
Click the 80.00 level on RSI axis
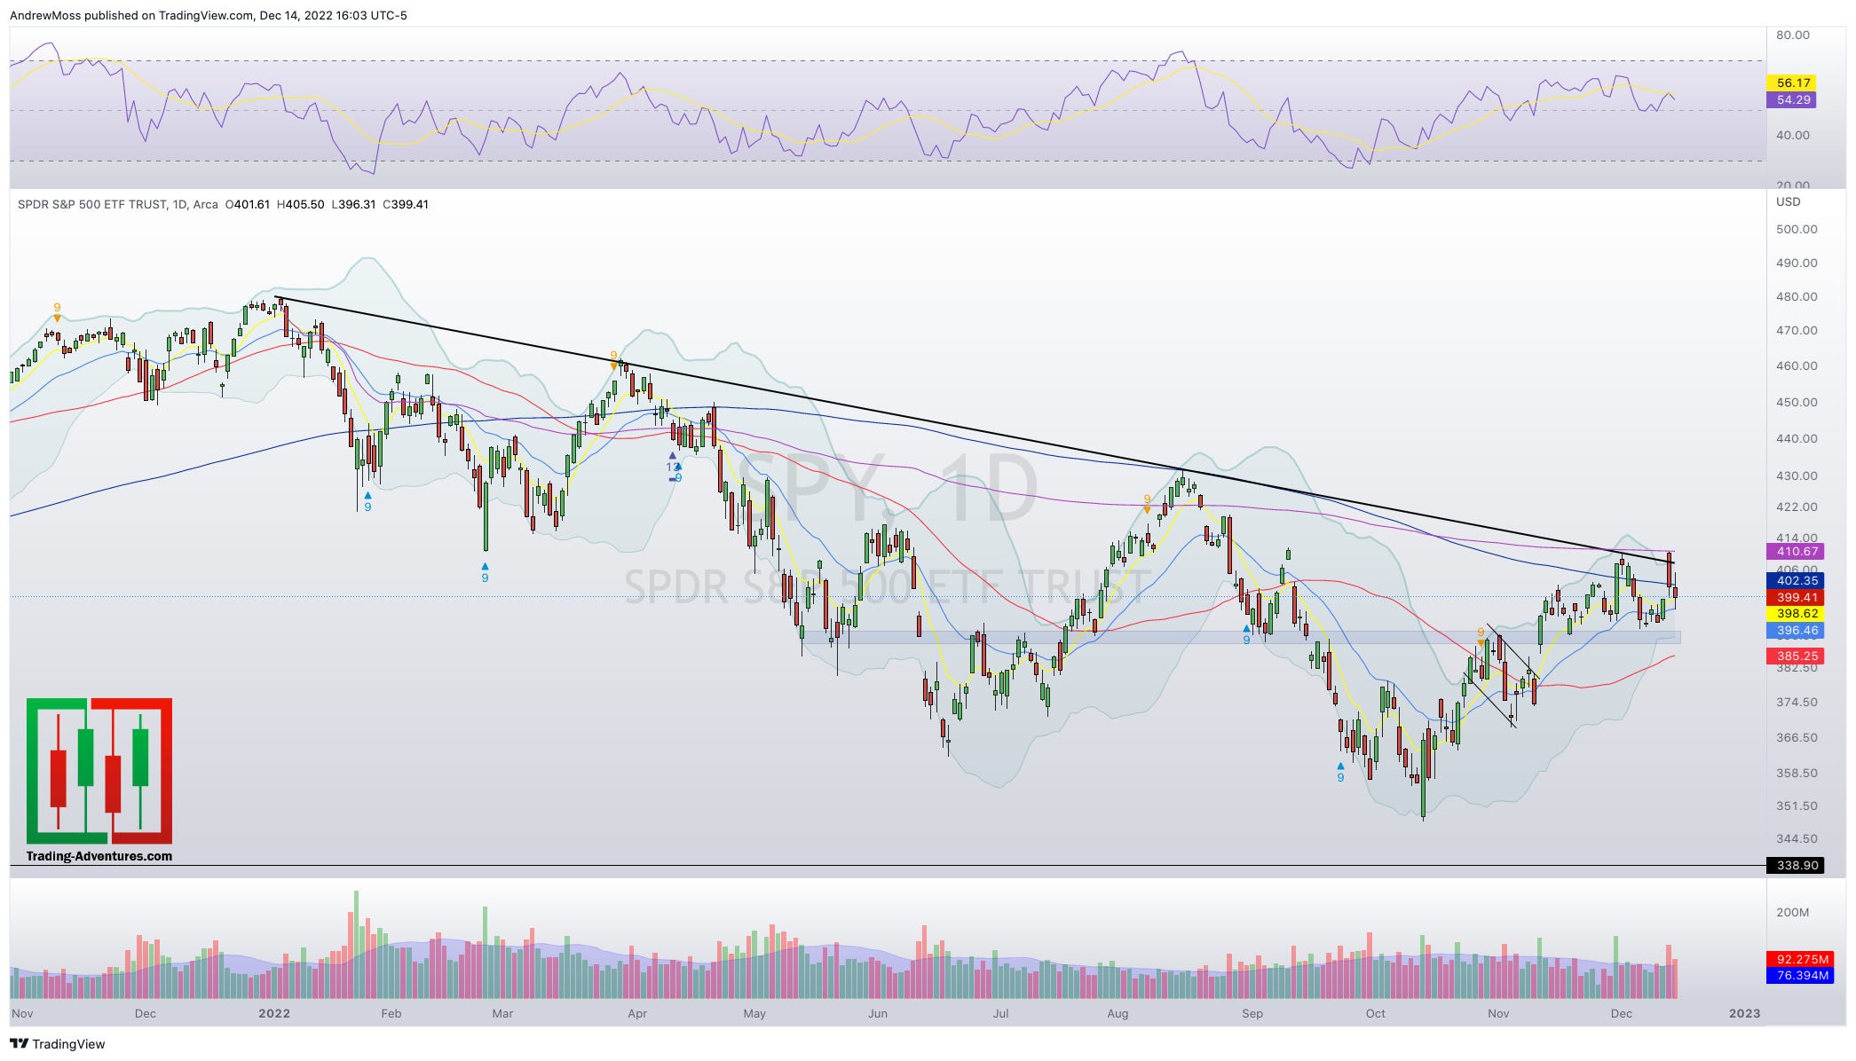coord(1792,35)
